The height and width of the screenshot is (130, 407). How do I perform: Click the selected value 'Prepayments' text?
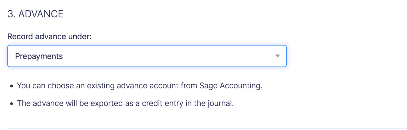tap(39, 56)
